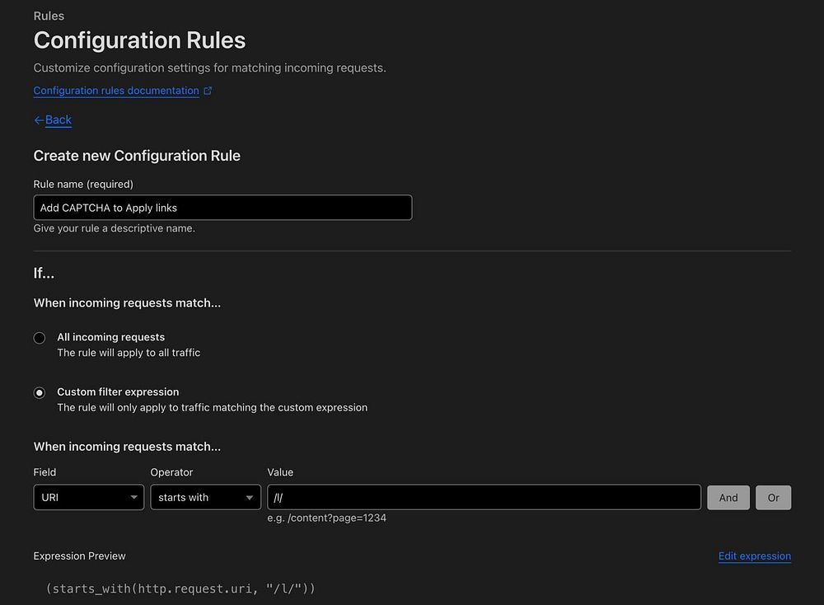Click the left arrow icon before Back

(39, 120)
